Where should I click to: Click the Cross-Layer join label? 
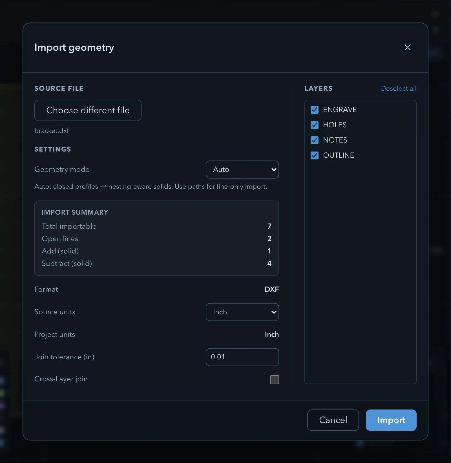click(61, 379)
